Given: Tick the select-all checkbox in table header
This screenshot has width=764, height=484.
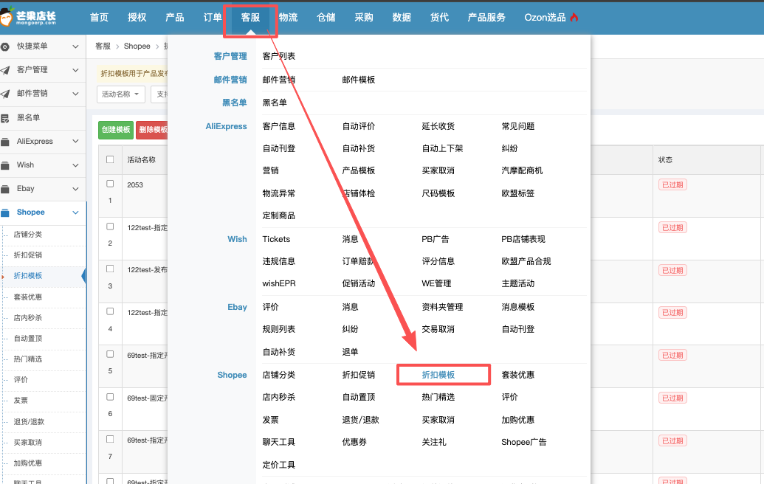Looking at the screenshot, I should (x=110, y=159).
